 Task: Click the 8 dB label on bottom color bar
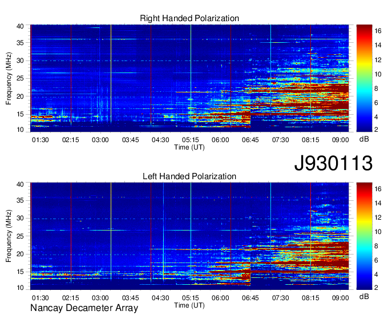click(376, 246)
